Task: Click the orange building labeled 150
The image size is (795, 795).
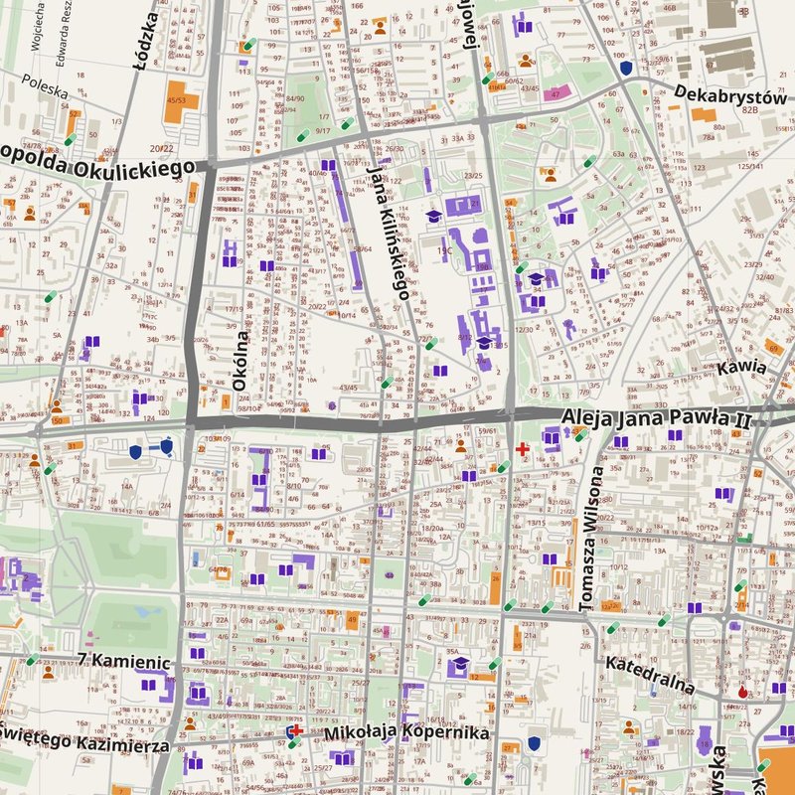Action: coord(61,420)
